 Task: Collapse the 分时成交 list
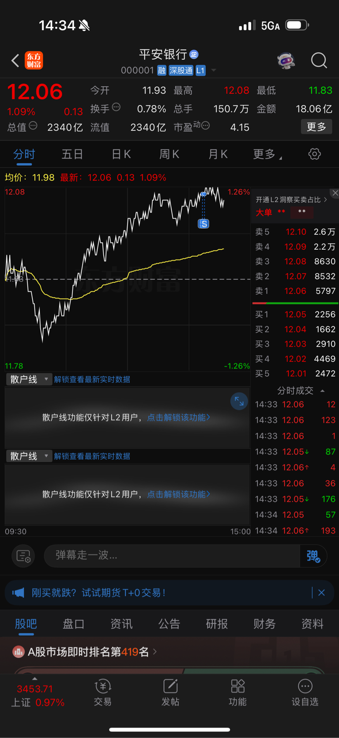click(x=322, y=391)
